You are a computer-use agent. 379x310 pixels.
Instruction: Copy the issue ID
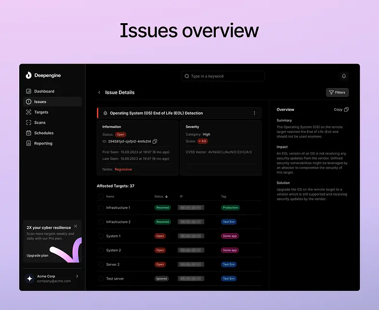(155, 142)
